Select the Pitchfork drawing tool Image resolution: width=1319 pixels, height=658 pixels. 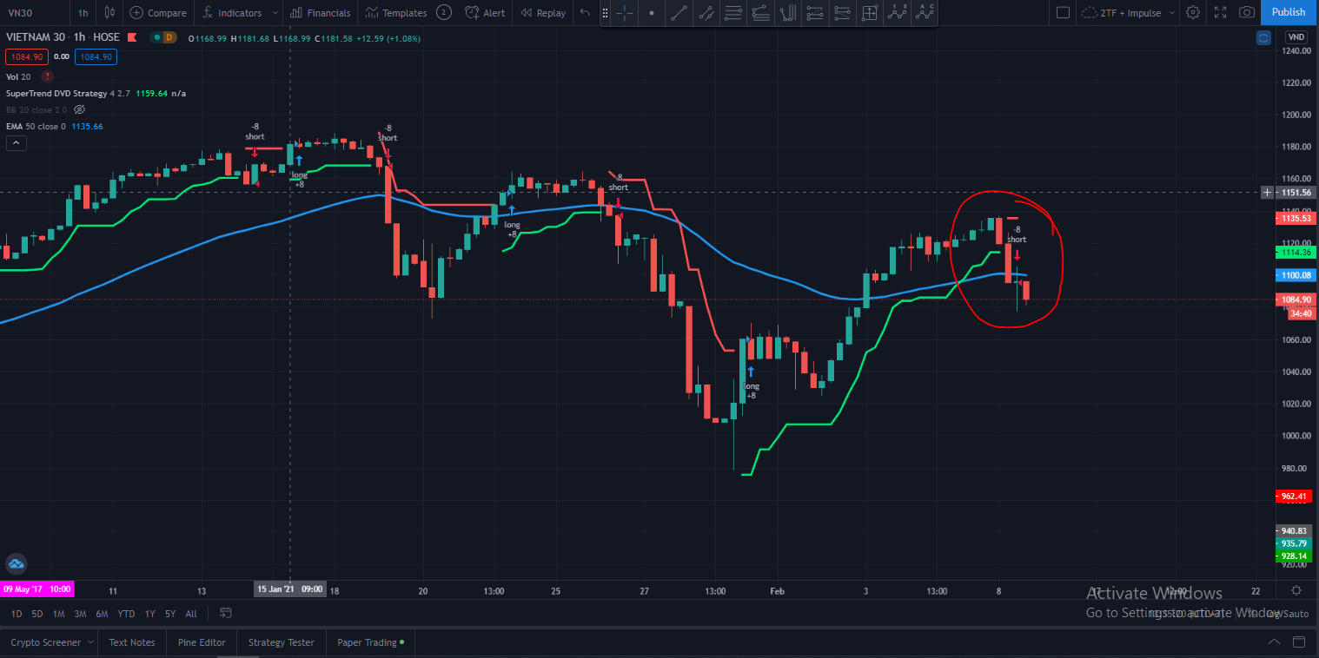pos(787,13)
